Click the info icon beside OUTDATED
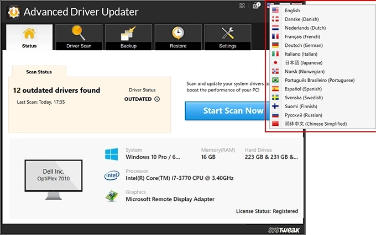This screenshot has width=376, height=235. point(157,99)
